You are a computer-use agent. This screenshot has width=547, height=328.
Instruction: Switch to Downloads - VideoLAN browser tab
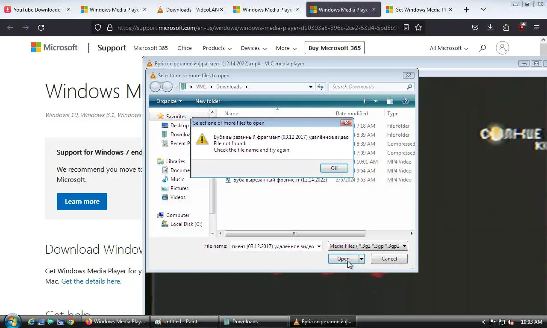(x=190, y=9)
